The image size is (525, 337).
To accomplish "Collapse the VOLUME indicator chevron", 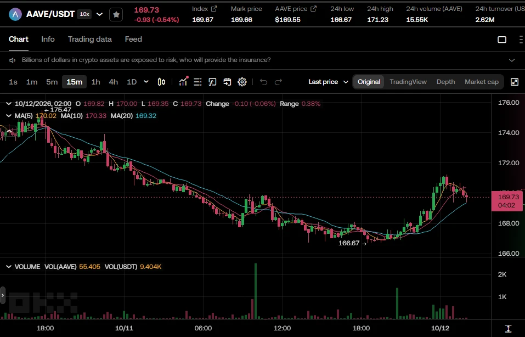I will [9, 267].
